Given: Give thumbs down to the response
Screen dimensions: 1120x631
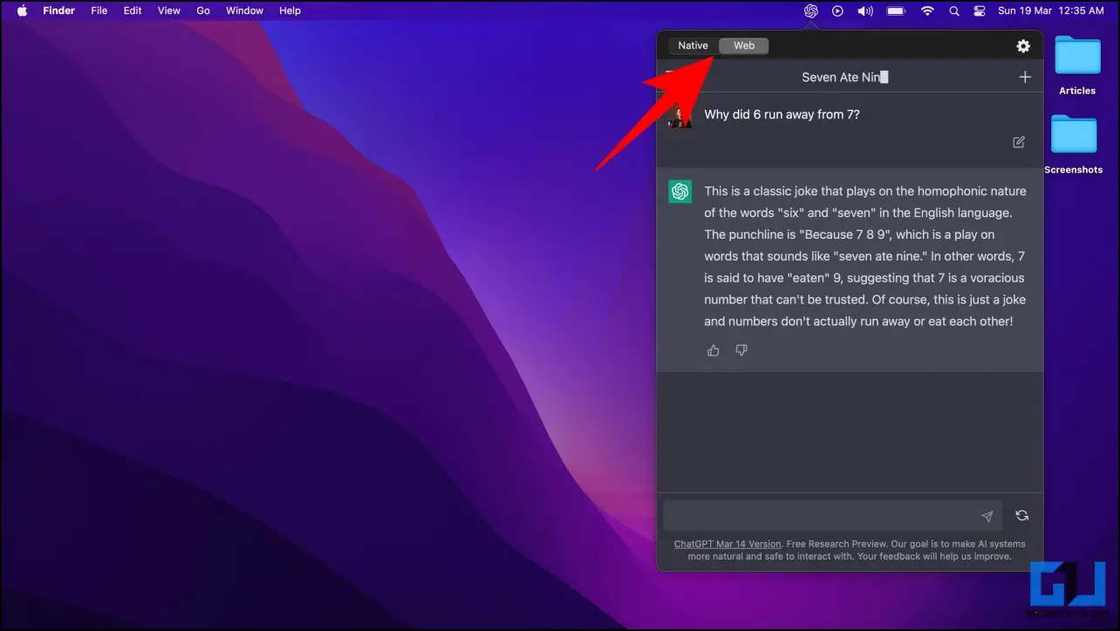Looking at the screenshot, I should pyautogui.click(x=741, y=350).
